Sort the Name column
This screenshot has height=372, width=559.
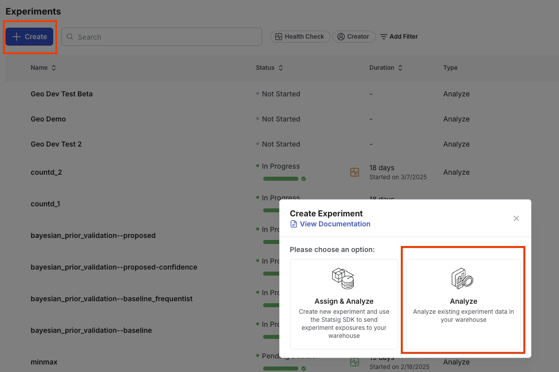54,67
